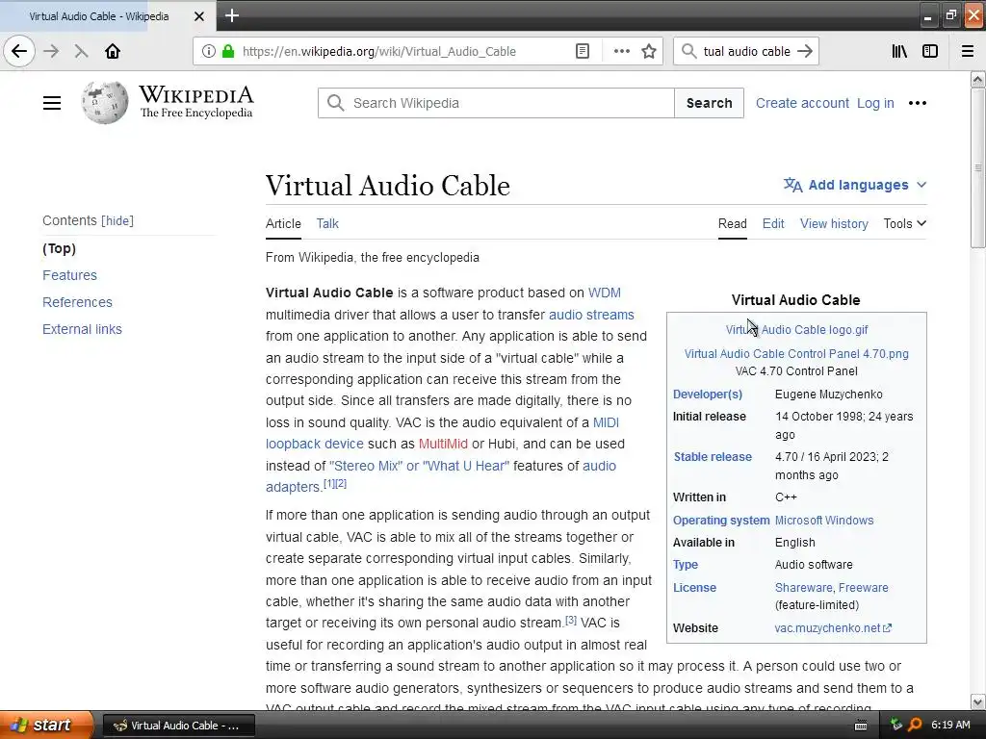Hide the Contents sidebar

click(117, 220)
